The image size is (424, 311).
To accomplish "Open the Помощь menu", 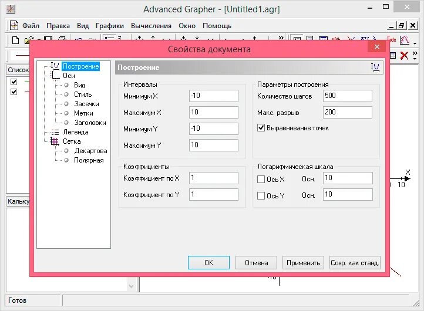I will (x=217, y=26).
